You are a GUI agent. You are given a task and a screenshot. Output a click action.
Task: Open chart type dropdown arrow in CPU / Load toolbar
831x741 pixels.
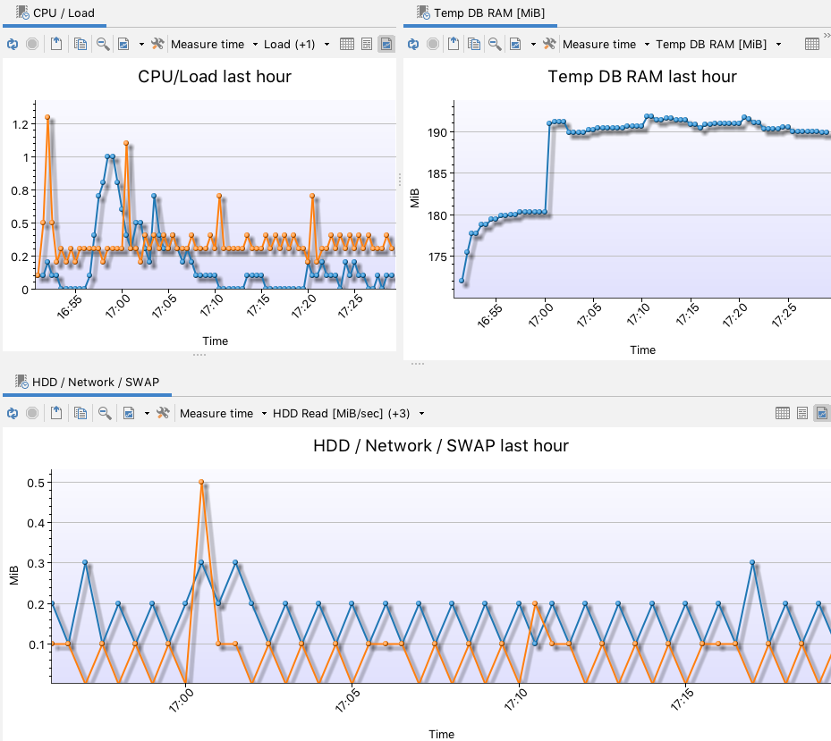[141, 44]
